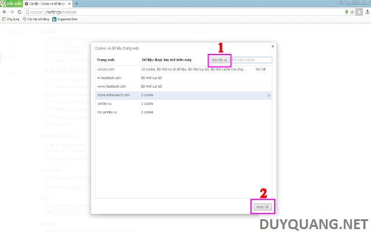
Task: Open Ứng dụng apps bookmark
Action: click(10, 19)
